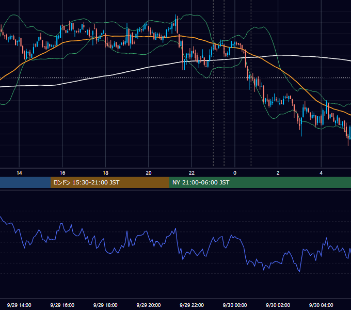Click the 22 hour label on price chart axis
351x310 pixels.
192,173
